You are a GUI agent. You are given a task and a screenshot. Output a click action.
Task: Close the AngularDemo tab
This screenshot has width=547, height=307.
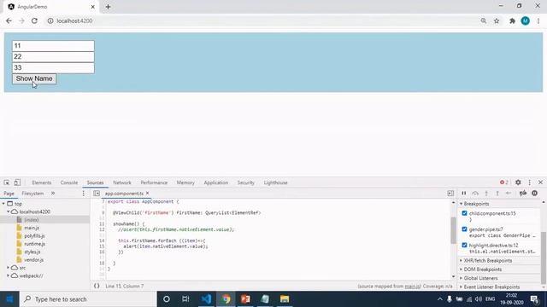point(93,7)
